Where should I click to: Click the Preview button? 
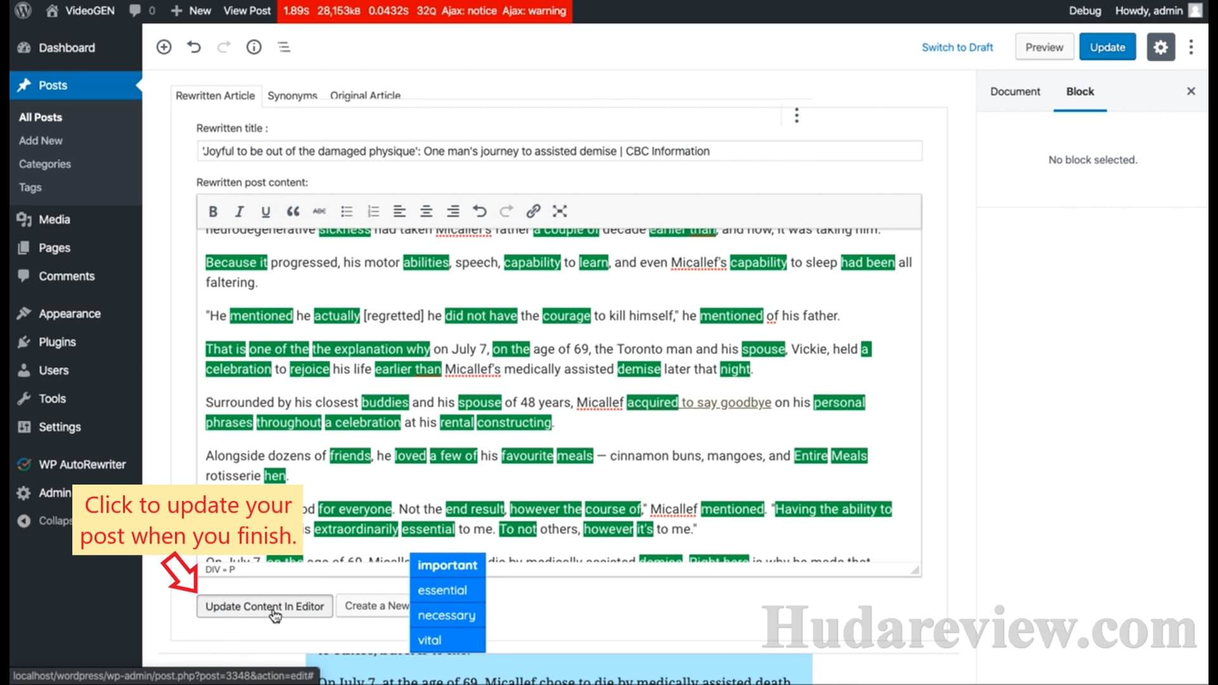click(1044, 47)
